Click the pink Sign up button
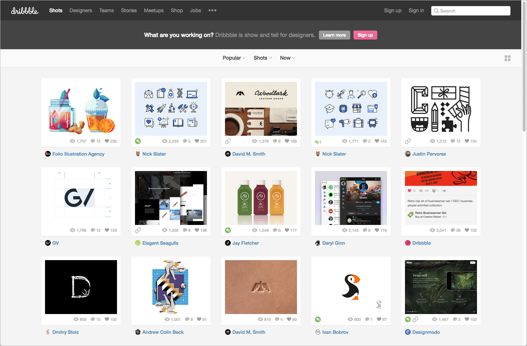 [365, 35]
